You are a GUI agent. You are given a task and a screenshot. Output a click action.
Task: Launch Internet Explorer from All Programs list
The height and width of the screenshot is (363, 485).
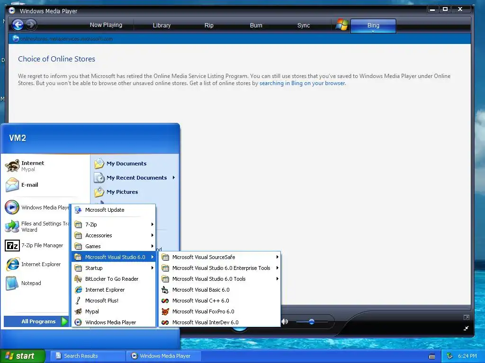(x=114, y=290)
